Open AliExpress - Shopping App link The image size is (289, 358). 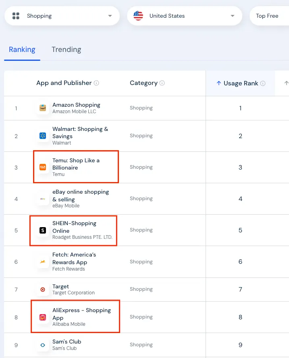coord(81,314)
